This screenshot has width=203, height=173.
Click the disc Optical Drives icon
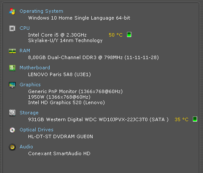(x=12, y=130)
